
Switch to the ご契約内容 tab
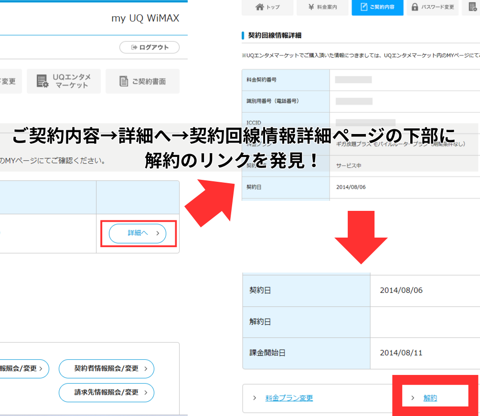click(377, 7)
